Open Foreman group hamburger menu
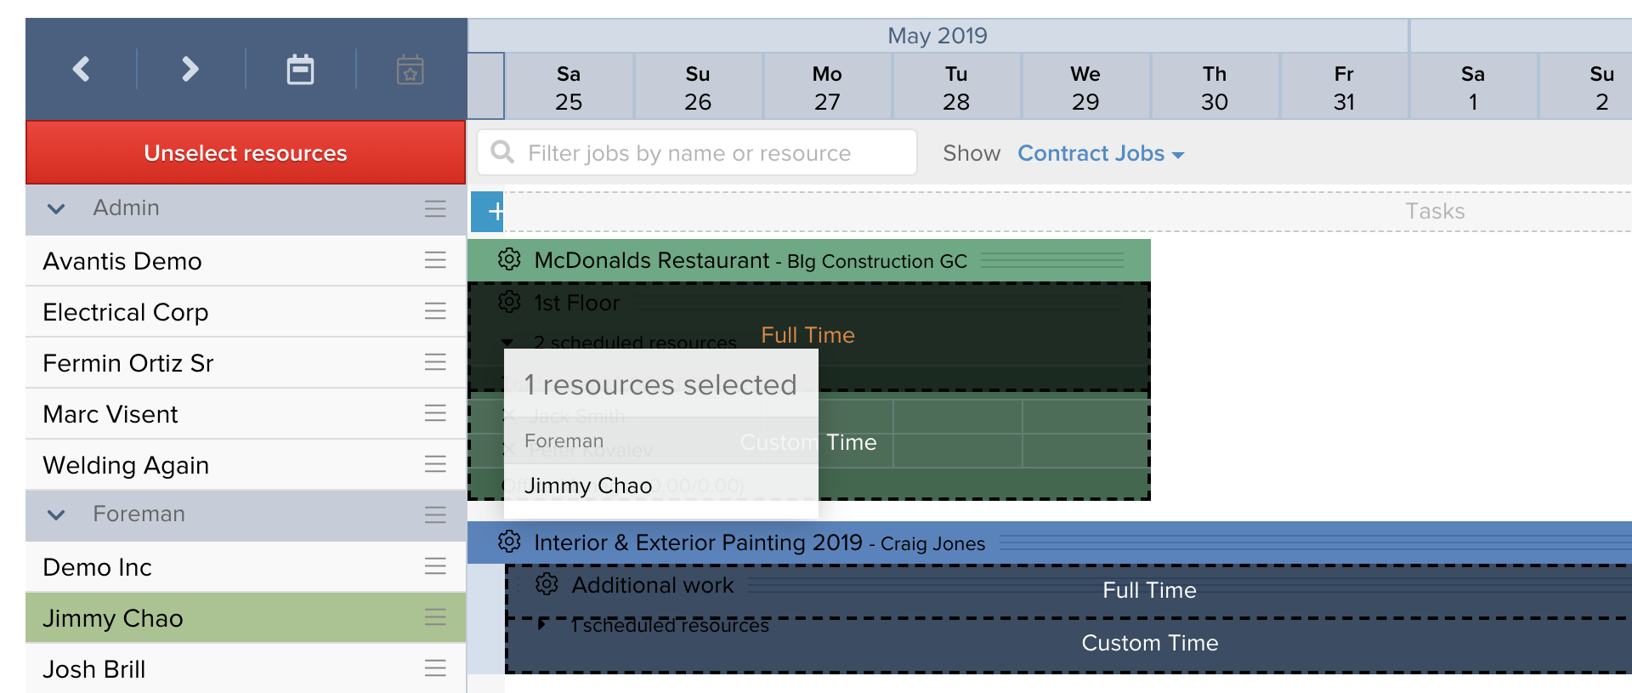Screen dimensions: 1632x693 click(x=435, y=514)
